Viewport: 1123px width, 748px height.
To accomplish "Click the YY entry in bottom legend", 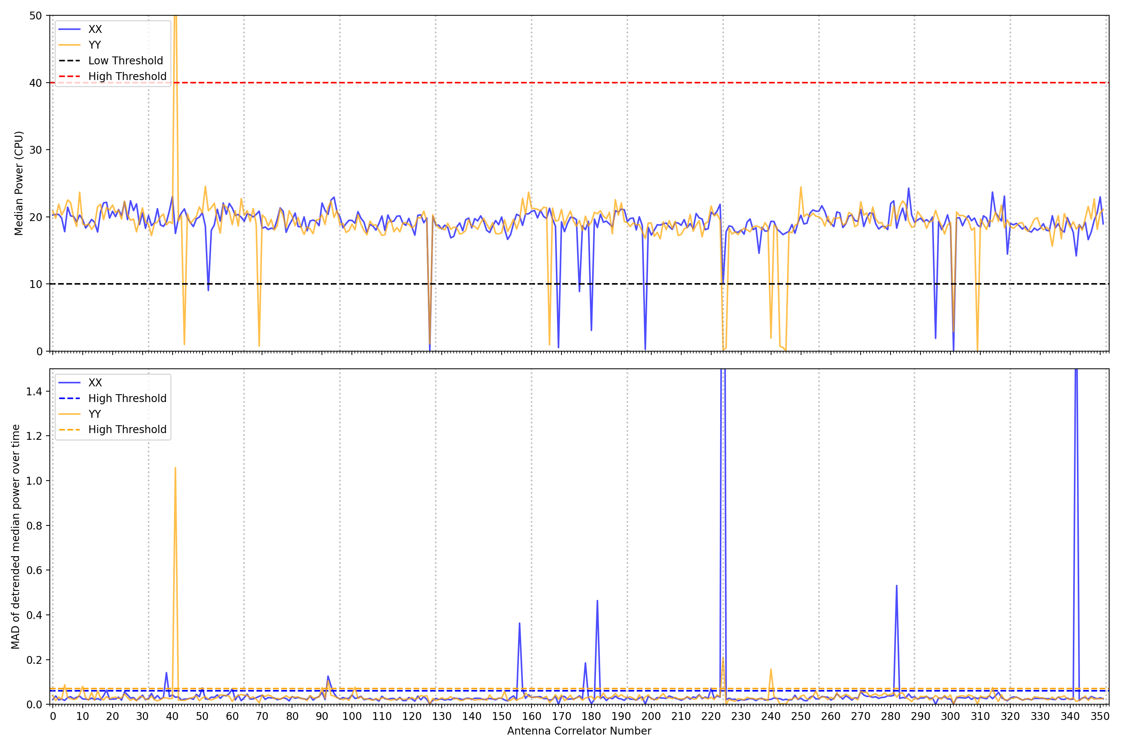I will tap(95, 414).
